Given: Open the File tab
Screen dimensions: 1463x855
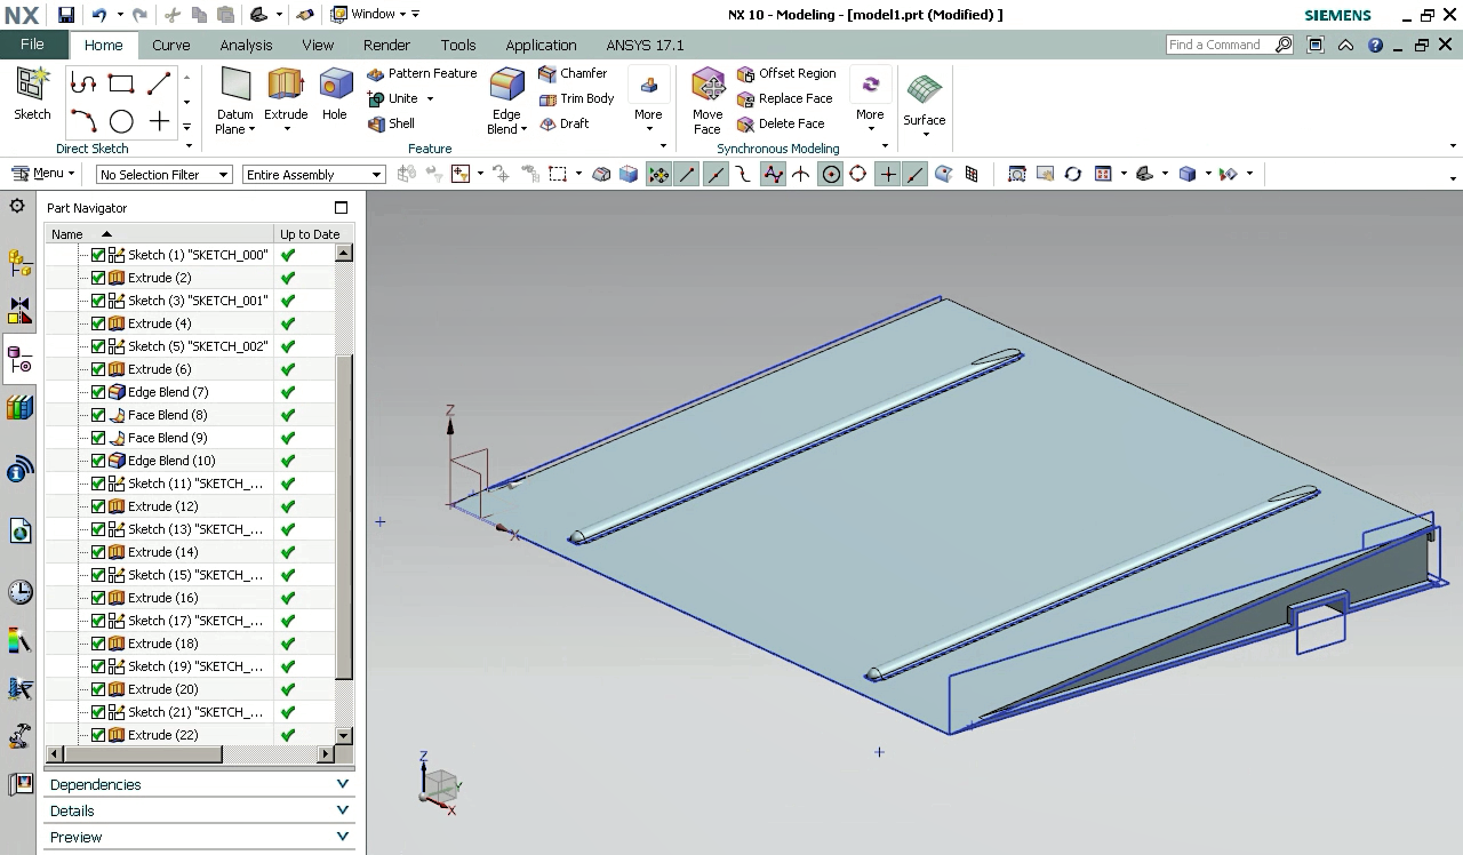Looking at the screenshot, I should point(33,45).
